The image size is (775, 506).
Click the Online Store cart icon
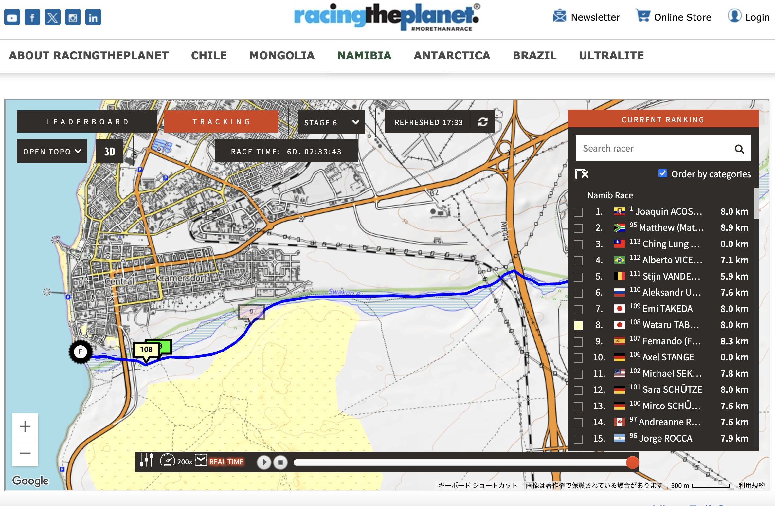643,16
